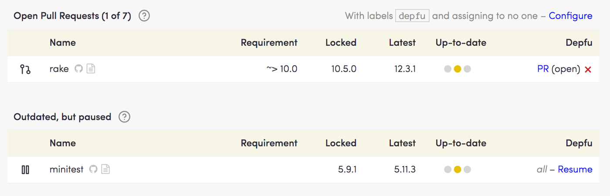Open rake's changelog document icon

click(91, 69)
